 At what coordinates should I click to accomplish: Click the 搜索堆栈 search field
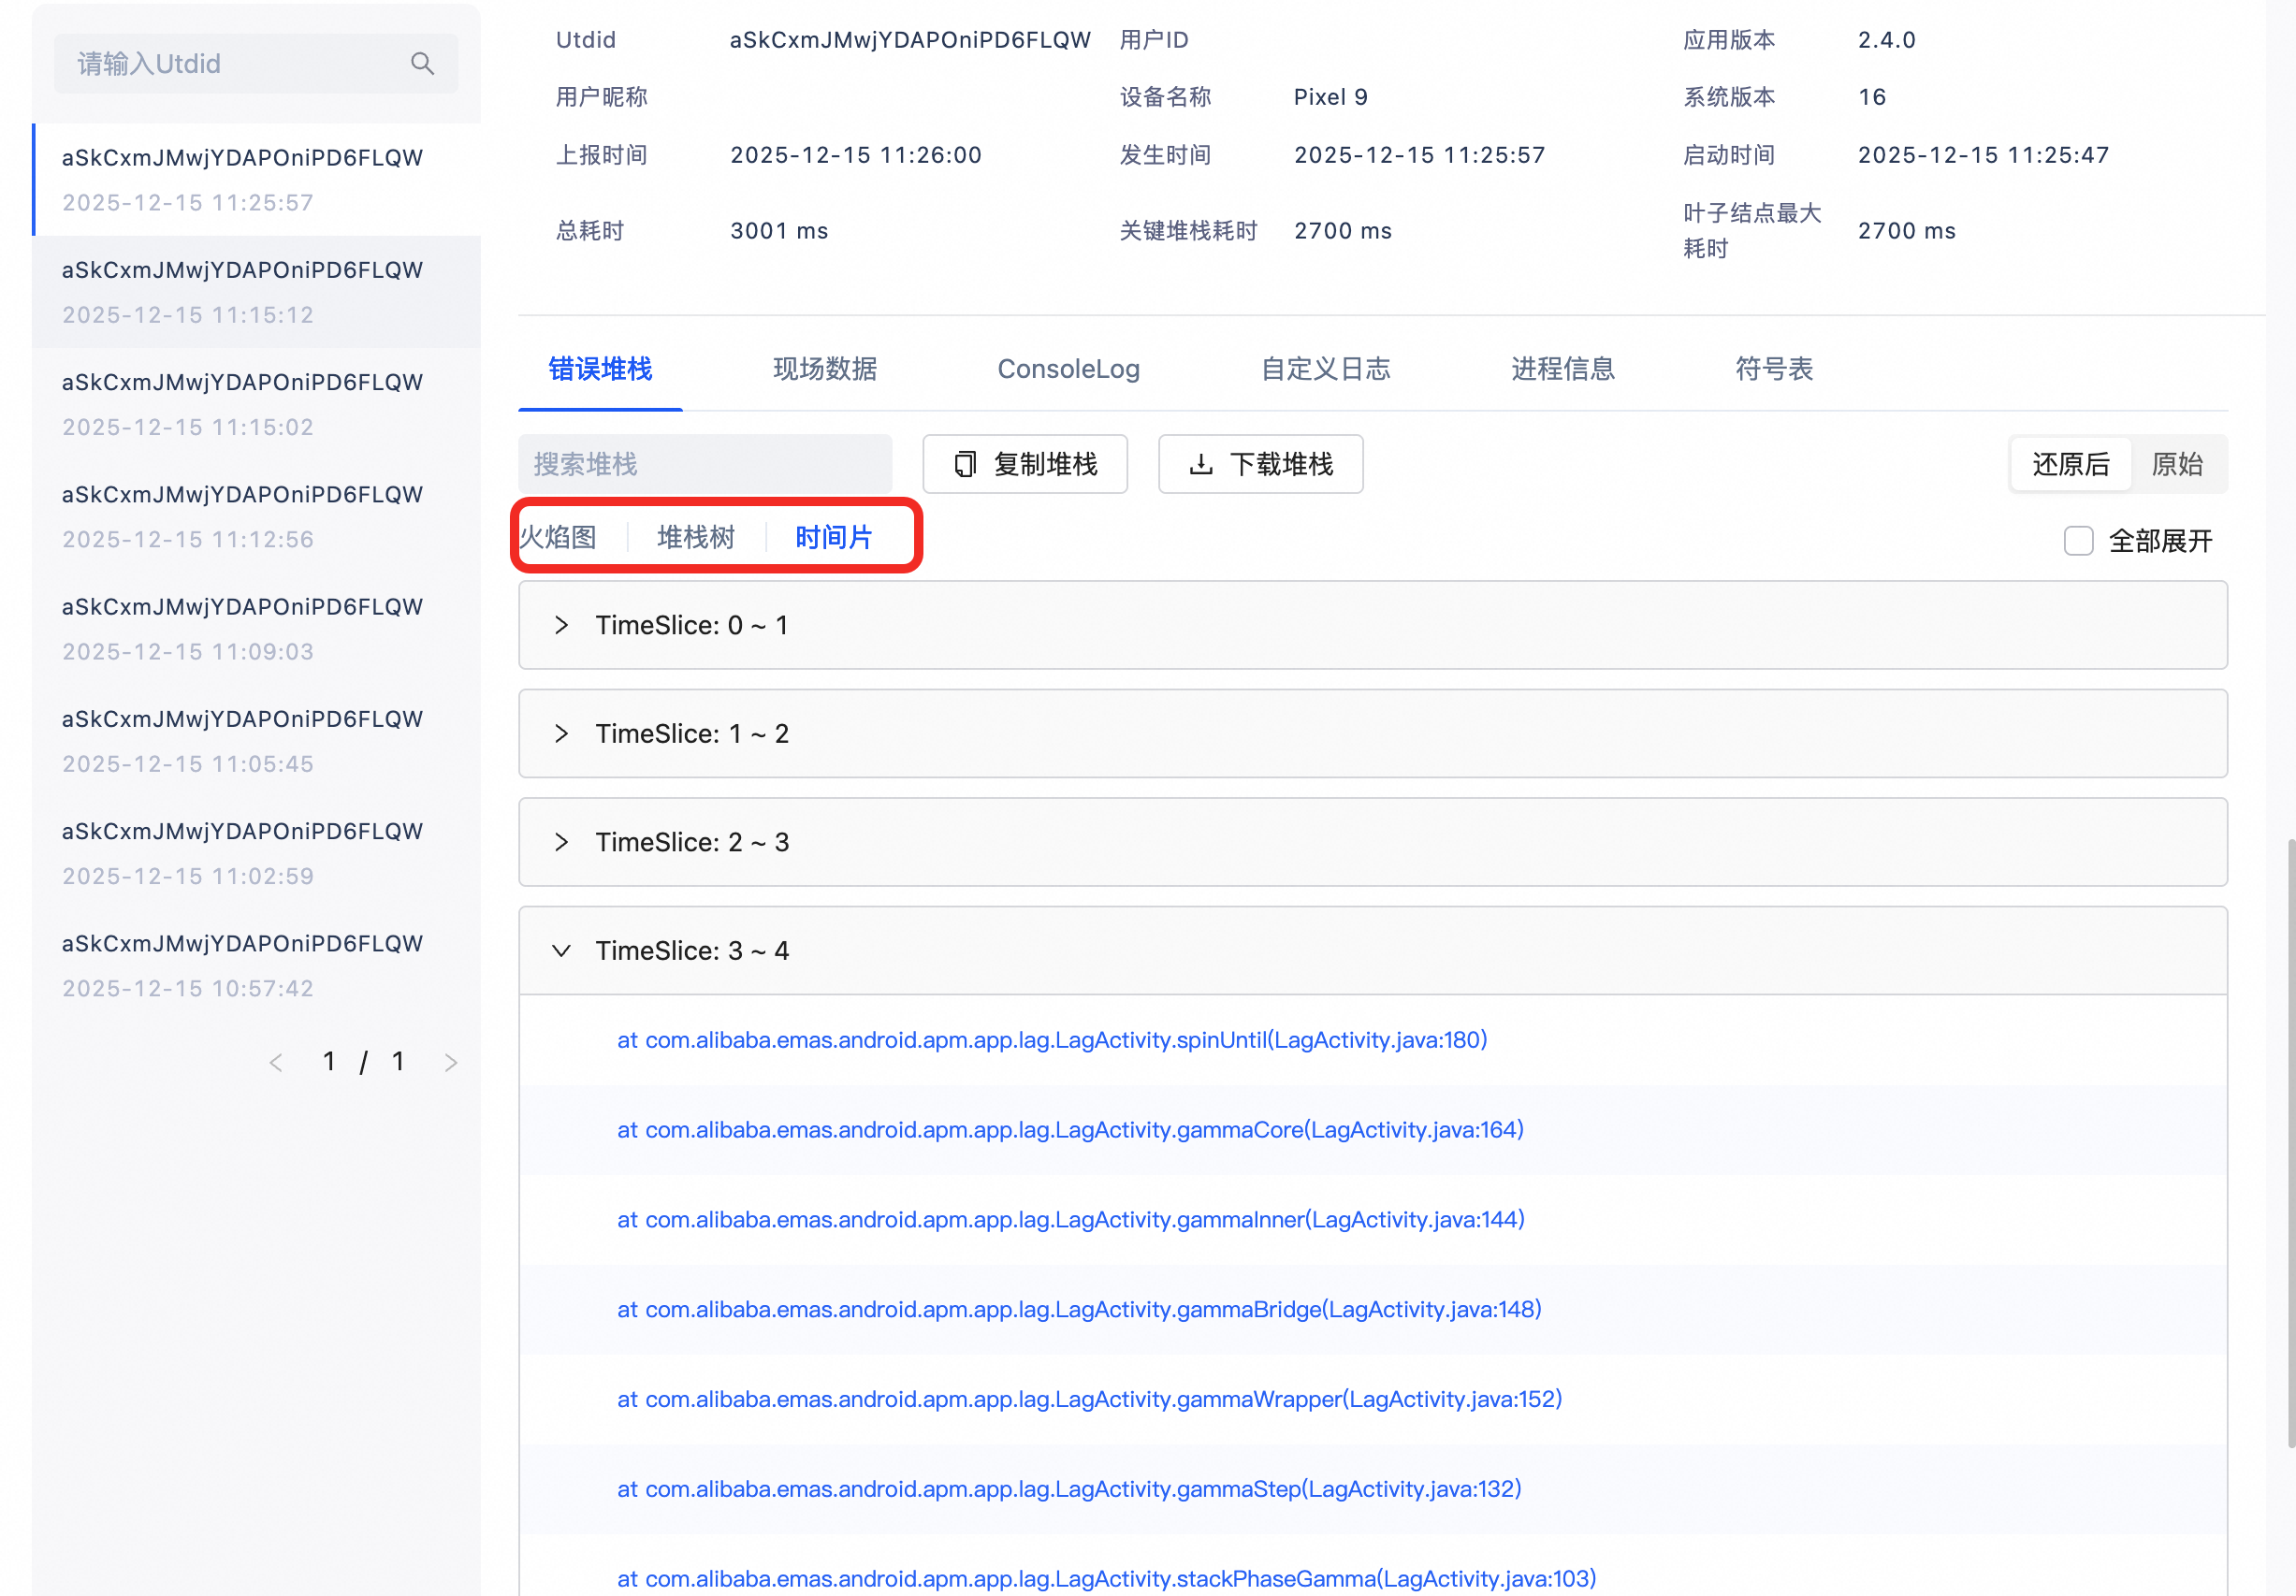click(x=704, y=464)
